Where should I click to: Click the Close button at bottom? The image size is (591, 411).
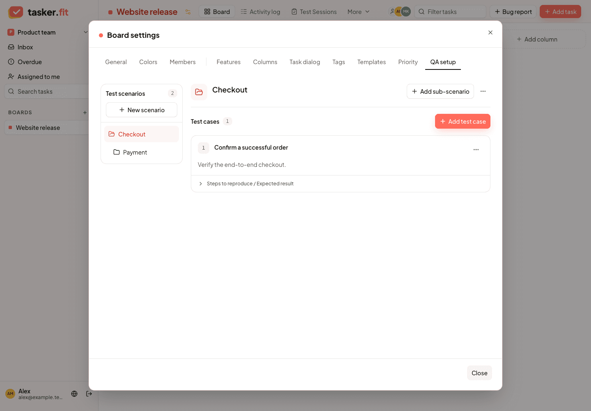point(479,373)
